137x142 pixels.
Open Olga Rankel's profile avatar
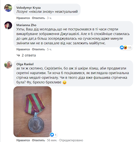(x=8, y=65)
